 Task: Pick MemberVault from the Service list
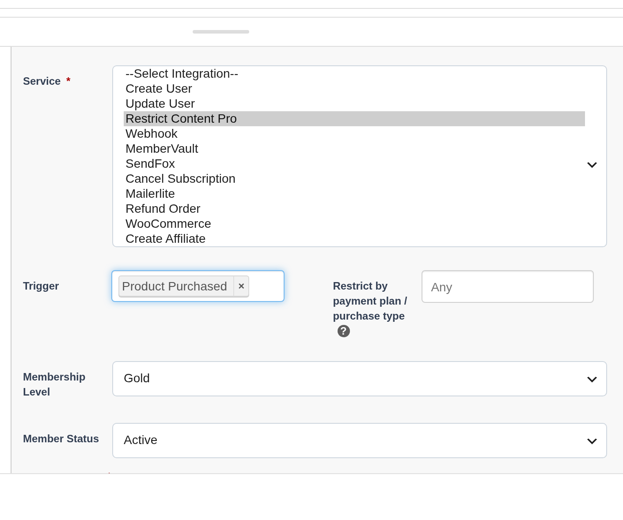pyautogui.click(x=354, y=149)
